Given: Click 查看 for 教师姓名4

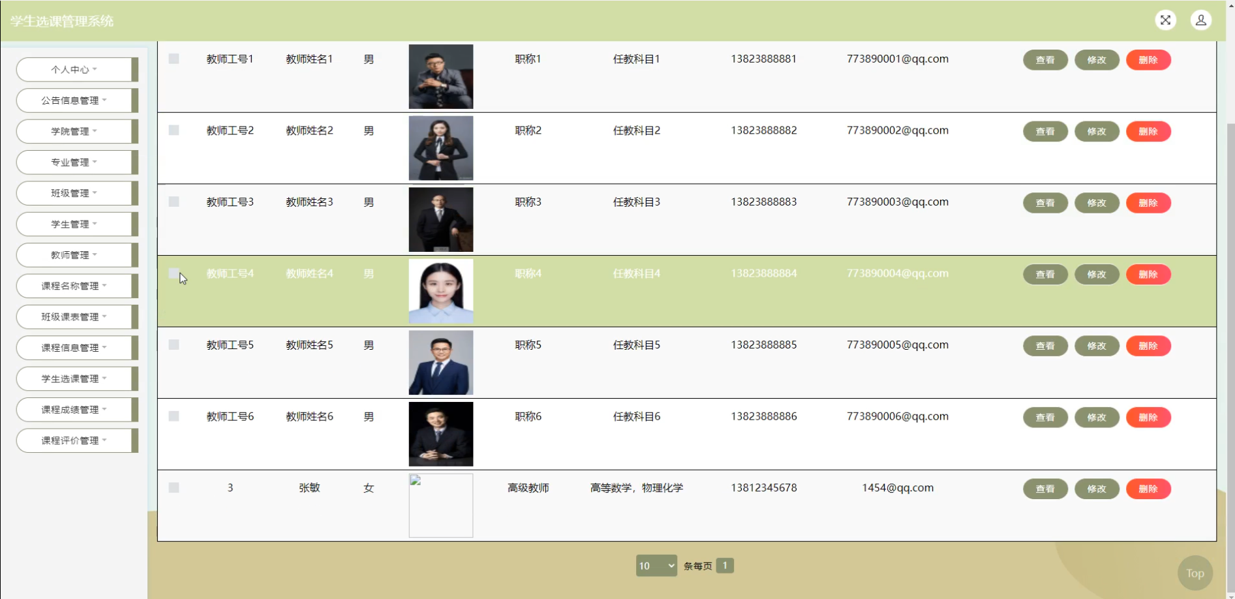Looking at the screenshot, I should [1045, 274].
